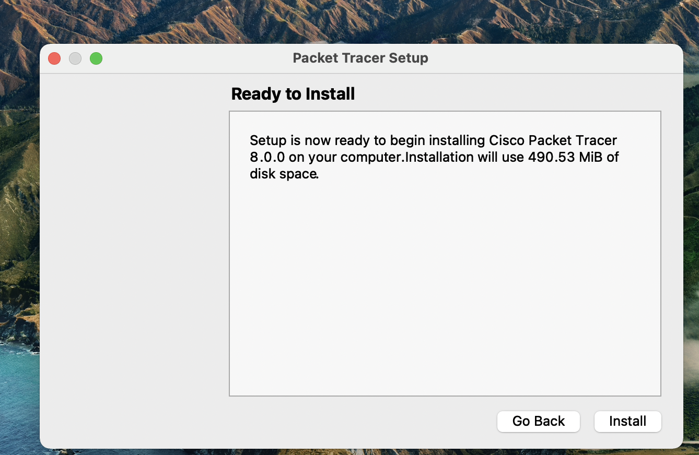699x455 pixels.
Task: Click the Install button
Action: point(627,421)
